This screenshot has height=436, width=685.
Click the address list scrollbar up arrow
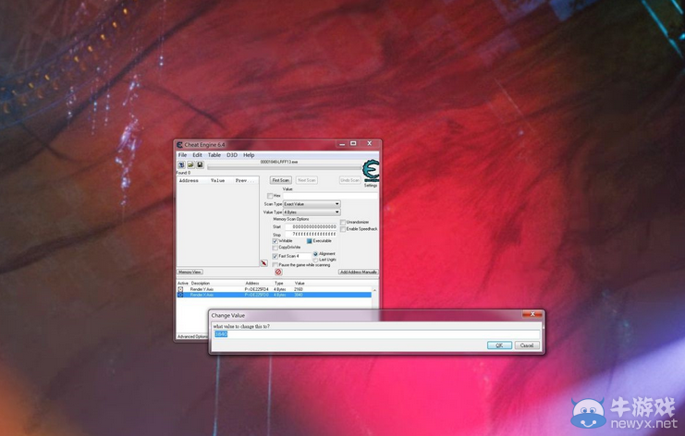374,290
